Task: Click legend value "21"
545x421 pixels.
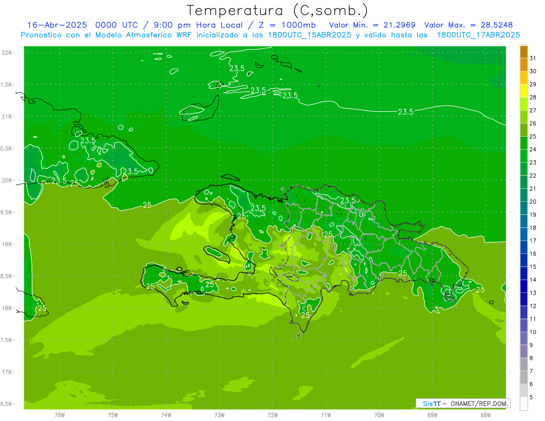Action: tap(533, 188)
